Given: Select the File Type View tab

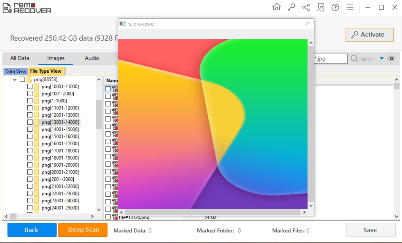Looking at the screenshot, I should 46,71.
